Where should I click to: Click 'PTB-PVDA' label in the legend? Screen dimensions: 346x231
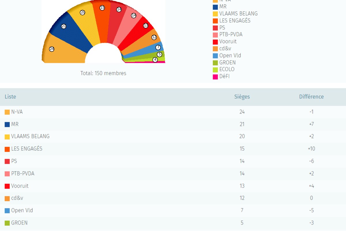point(231,34)
